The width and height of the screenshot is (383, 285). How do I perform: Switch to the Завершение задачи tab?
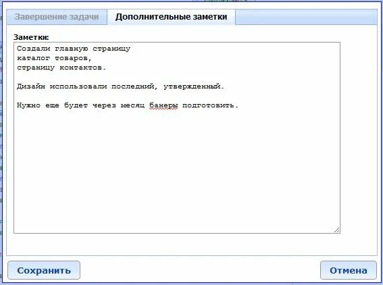pyautogui.click(x=57, y=17)
